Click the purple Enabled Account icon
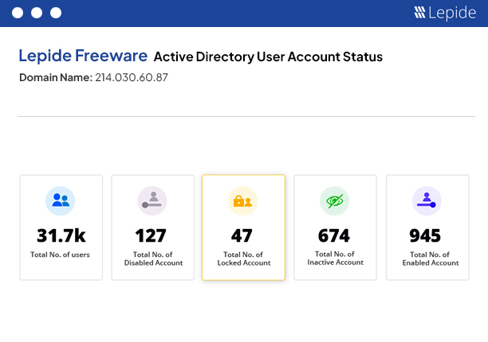The height and width of the screenshot is (342, 488). pyautogui.click(x=427, y=200)
